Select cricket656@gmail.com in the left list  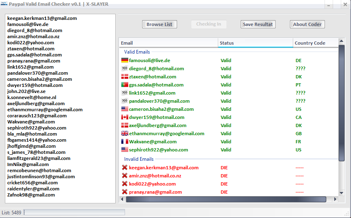[x=33, y=183]
